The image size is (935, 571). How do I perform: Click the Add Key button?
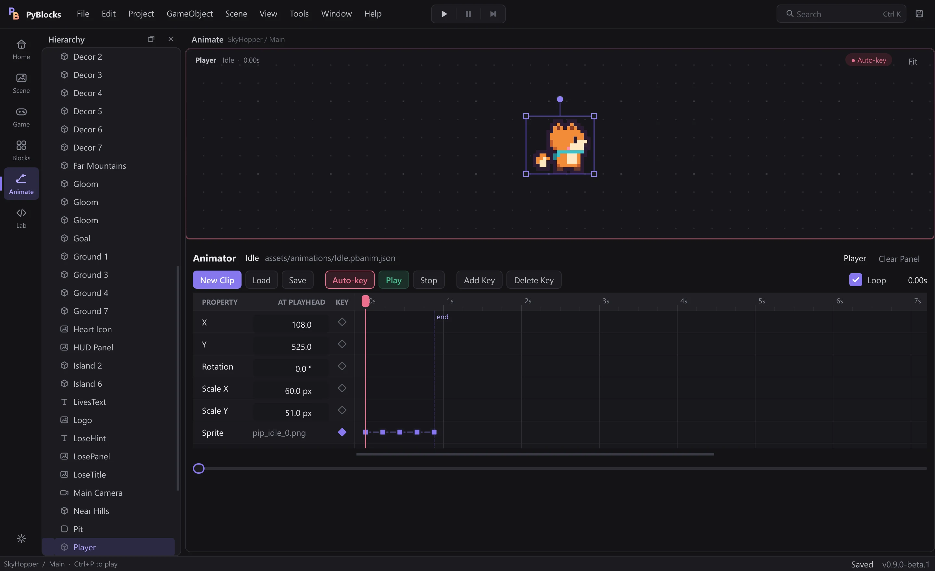coord(479,280)
